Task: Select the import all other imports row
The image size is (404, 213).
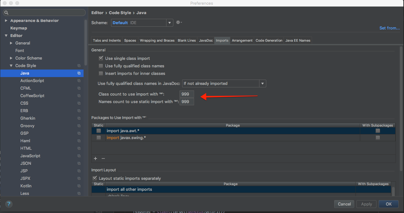Action: point(241,190)
